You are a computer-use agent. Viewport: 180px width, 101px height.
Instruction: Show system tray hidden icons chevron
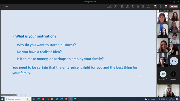pos(157,99)
